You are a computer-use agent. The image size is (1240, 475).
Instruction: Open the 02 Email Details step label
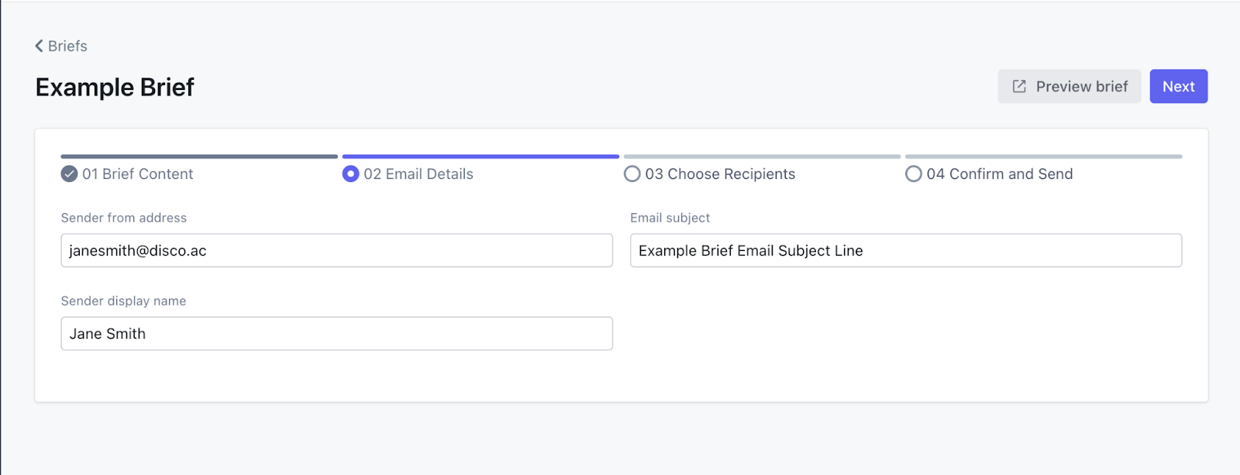[x=418, y=174]
